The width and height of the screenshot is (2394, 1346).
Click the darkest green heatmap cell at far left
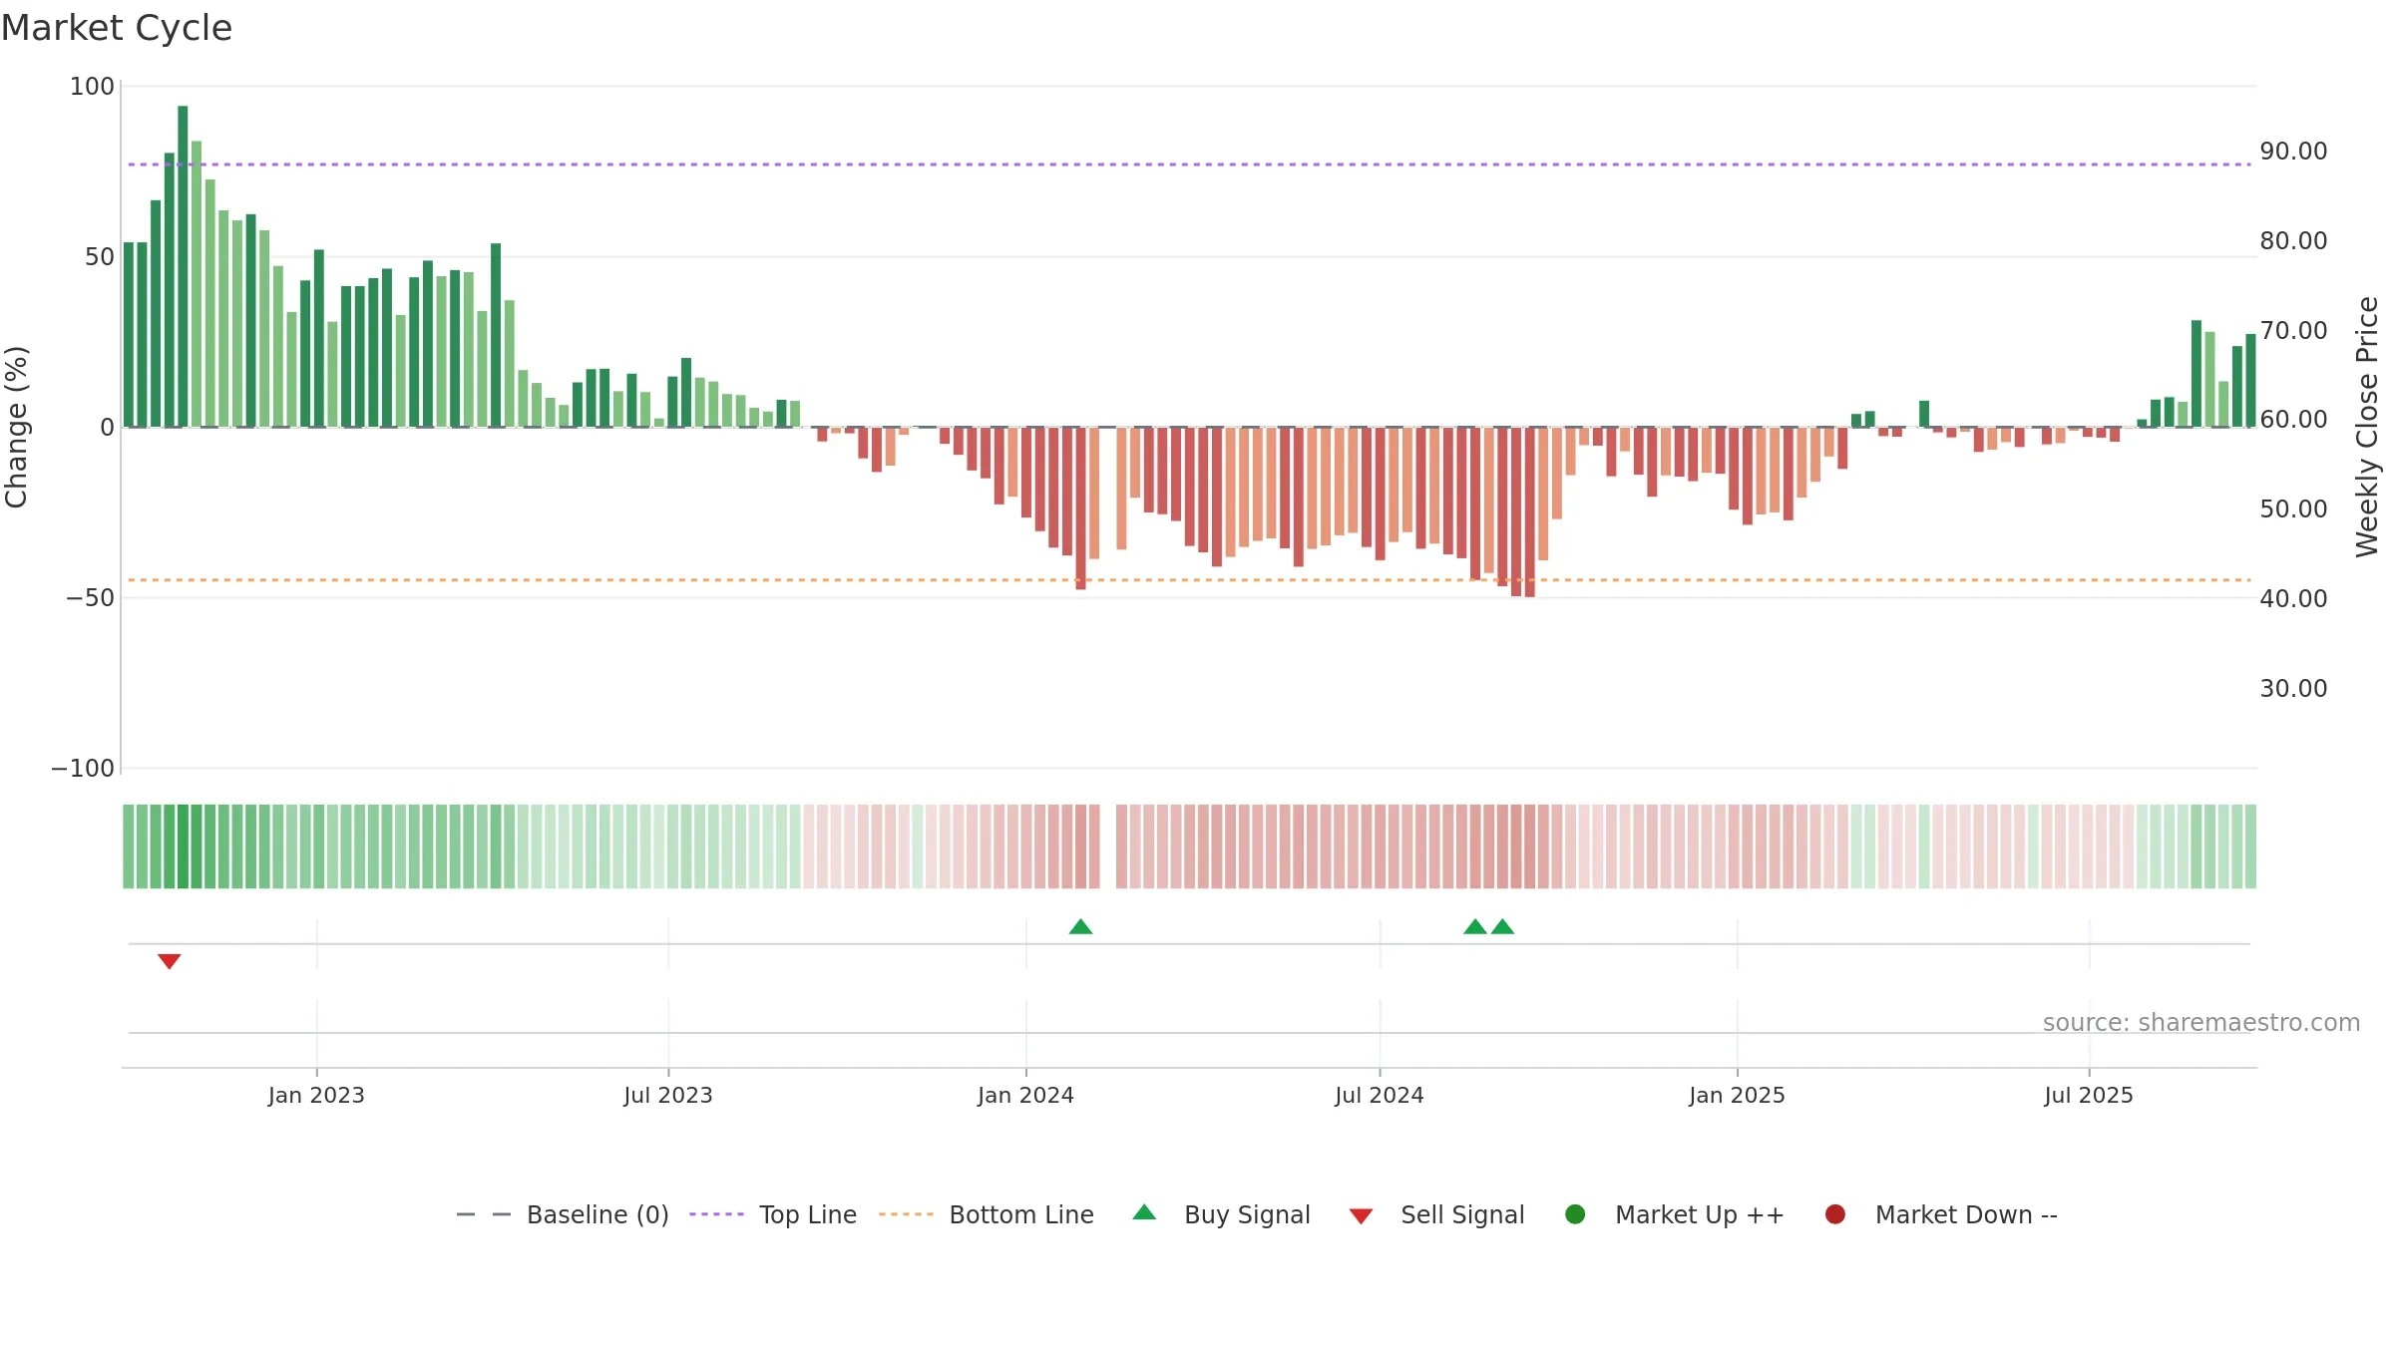tap(183, 846)
